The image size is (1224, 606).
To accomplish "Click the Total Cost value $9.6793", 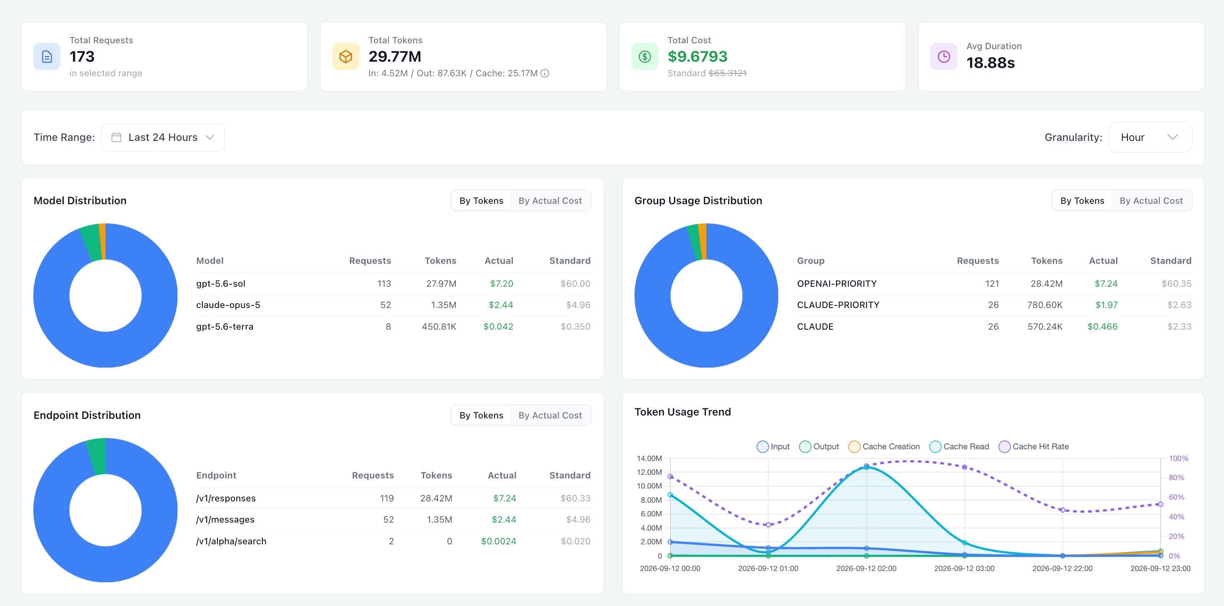I will [697, 57].
